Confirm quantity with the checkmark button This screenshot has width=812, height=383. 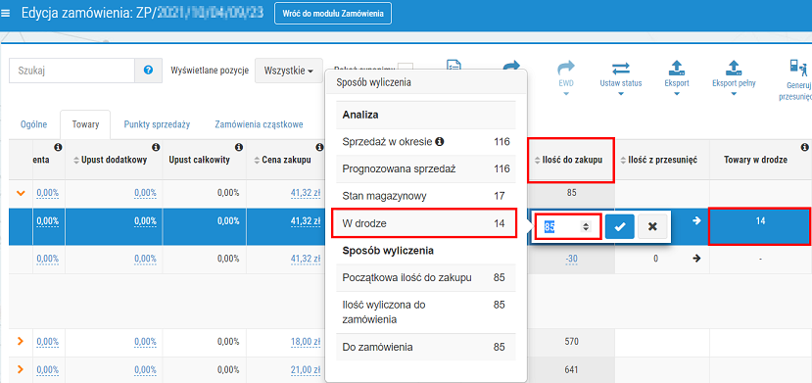tap(619, 226)
